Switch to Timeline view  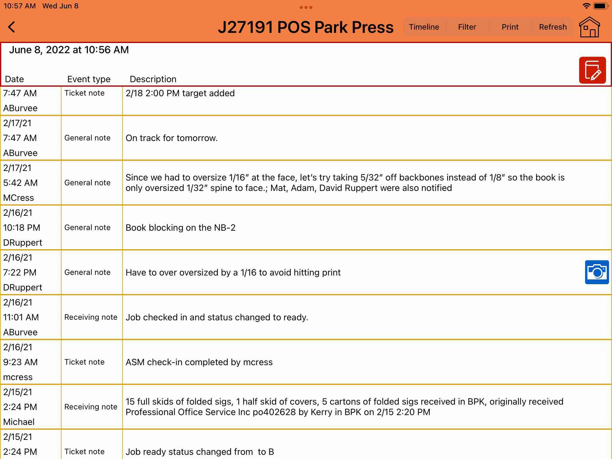coord(424,27)
